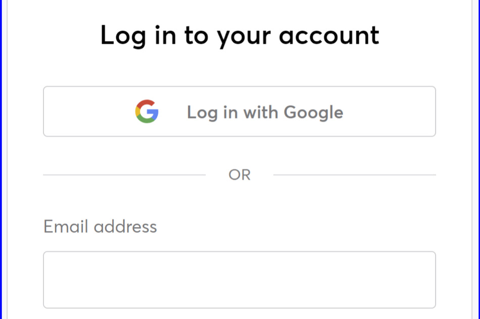Image resolution: width=480 pixels, height=319 pixels.
Task: Click the text Log in with Google
Action: [265, 113]
